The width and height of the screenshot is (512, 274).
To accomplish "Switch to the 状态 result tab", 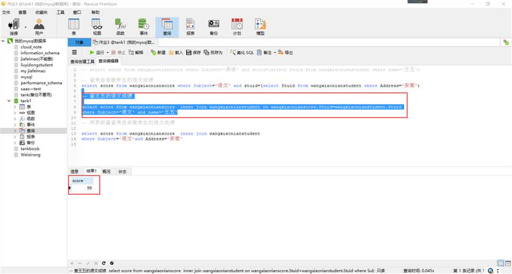I will click(x=122, y=171).
